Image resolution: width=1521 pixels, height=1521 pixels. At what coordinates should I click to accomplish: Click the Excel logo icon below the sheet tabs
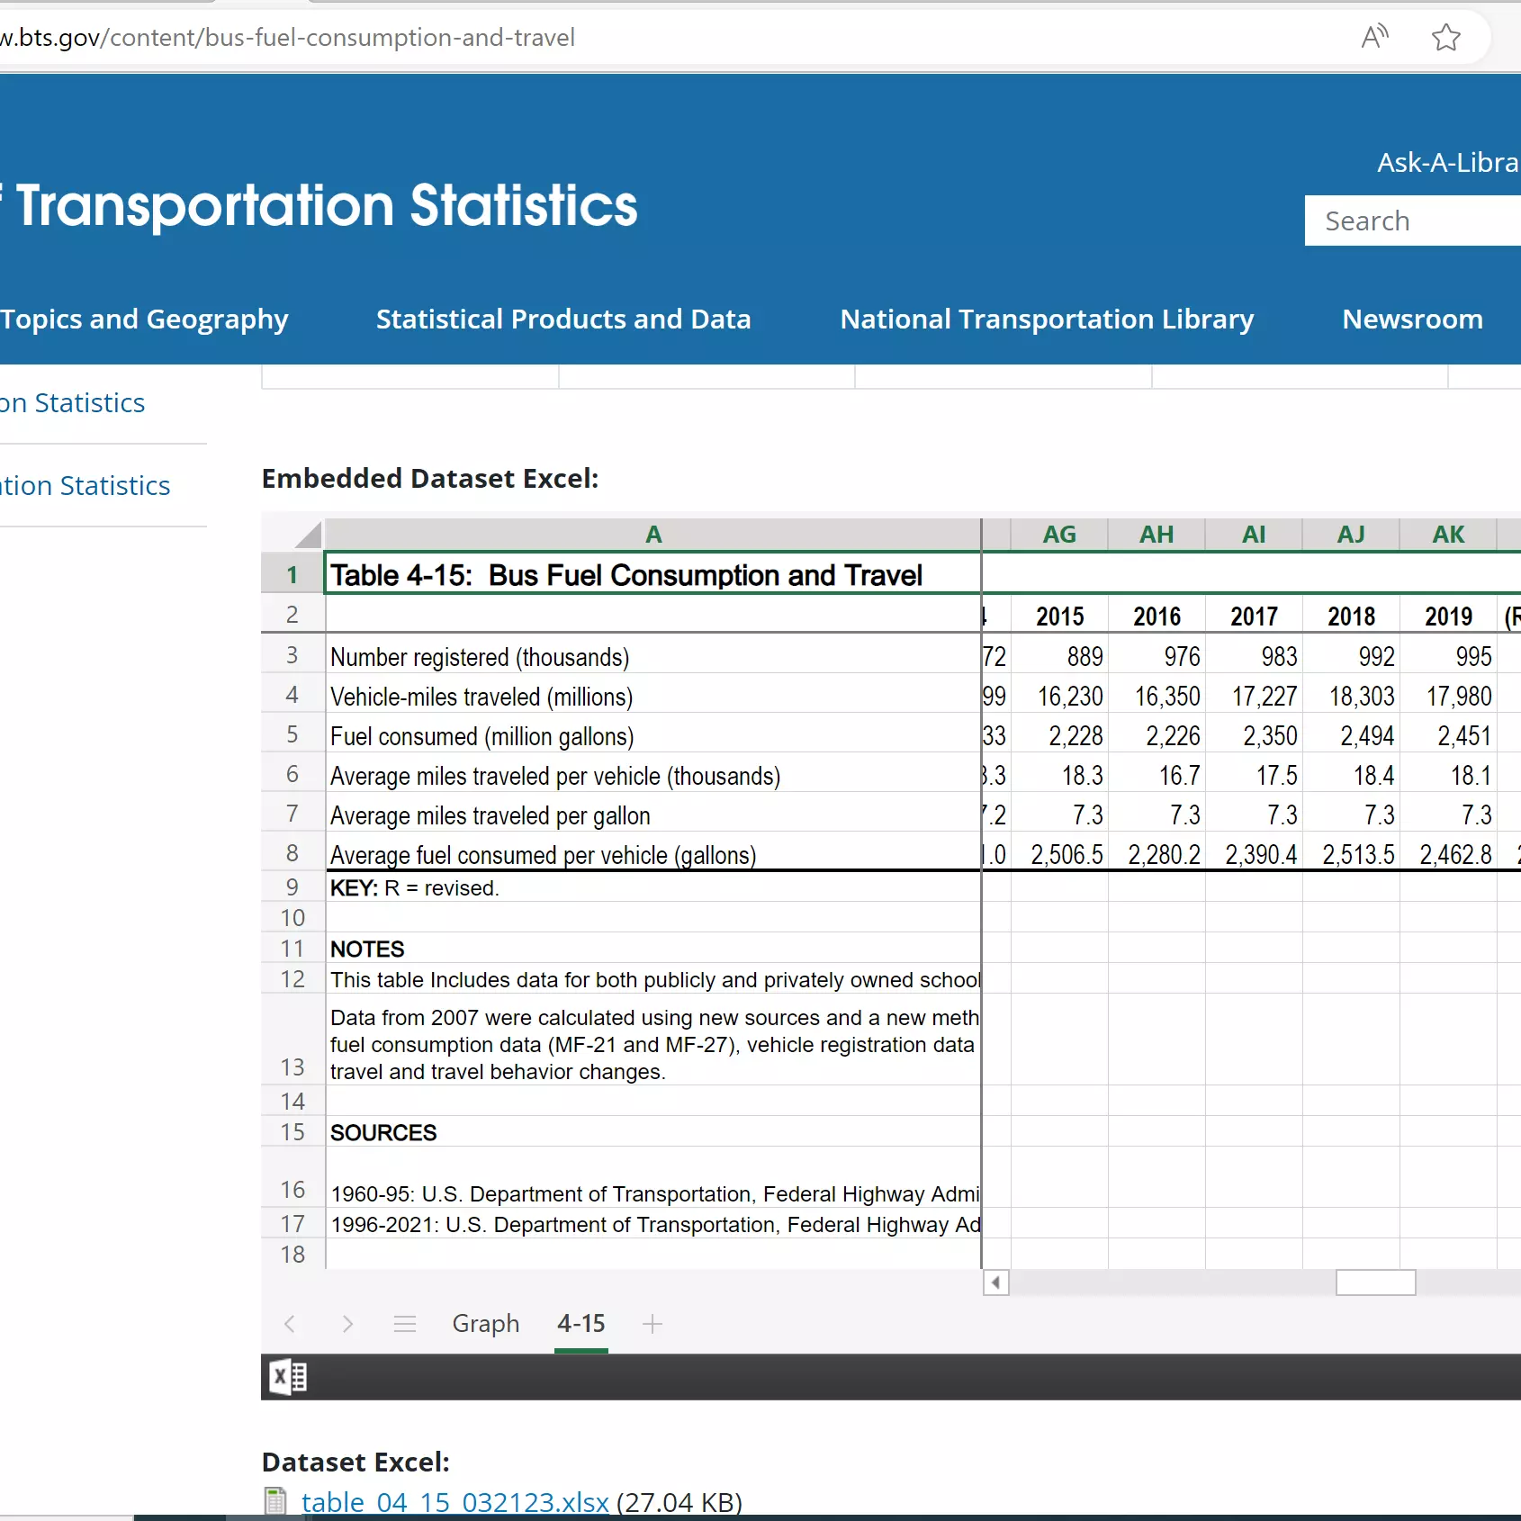point(287,1376)
